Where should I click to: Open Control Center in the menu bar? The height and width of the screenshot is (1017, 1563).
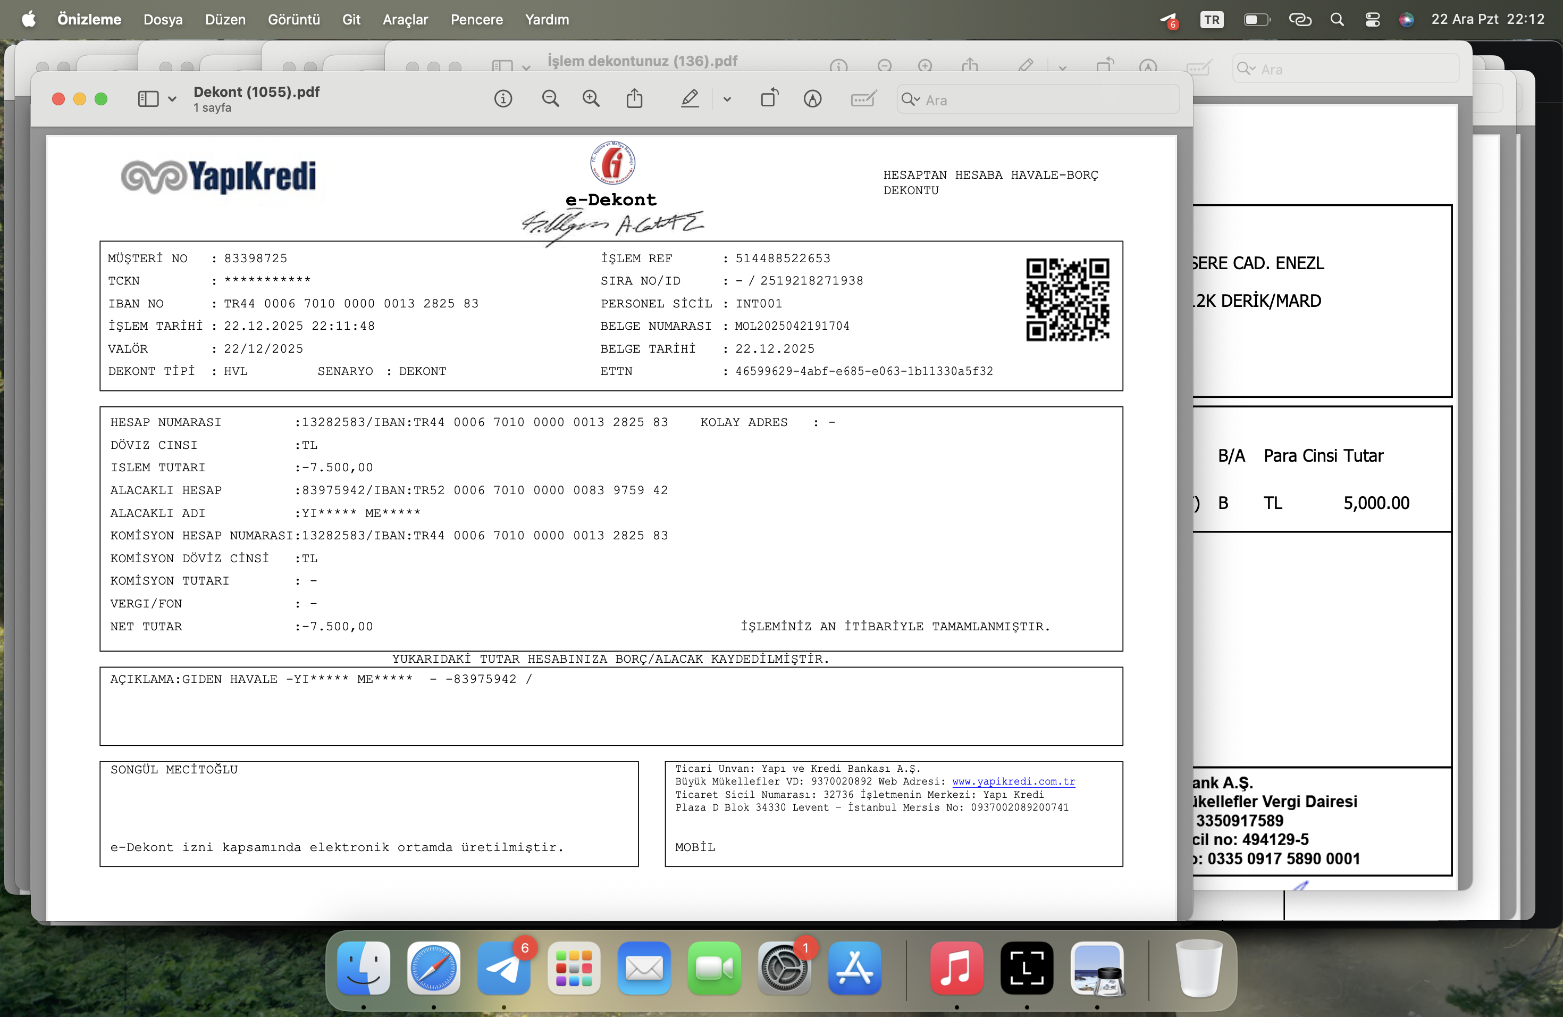pos(1372,20)
